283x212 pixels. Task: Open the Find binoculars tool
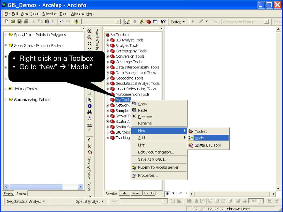[x=90, y=112]
